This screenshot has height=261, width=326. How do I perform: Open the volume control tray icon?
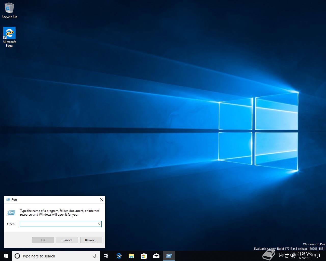[x=293, y=256]
